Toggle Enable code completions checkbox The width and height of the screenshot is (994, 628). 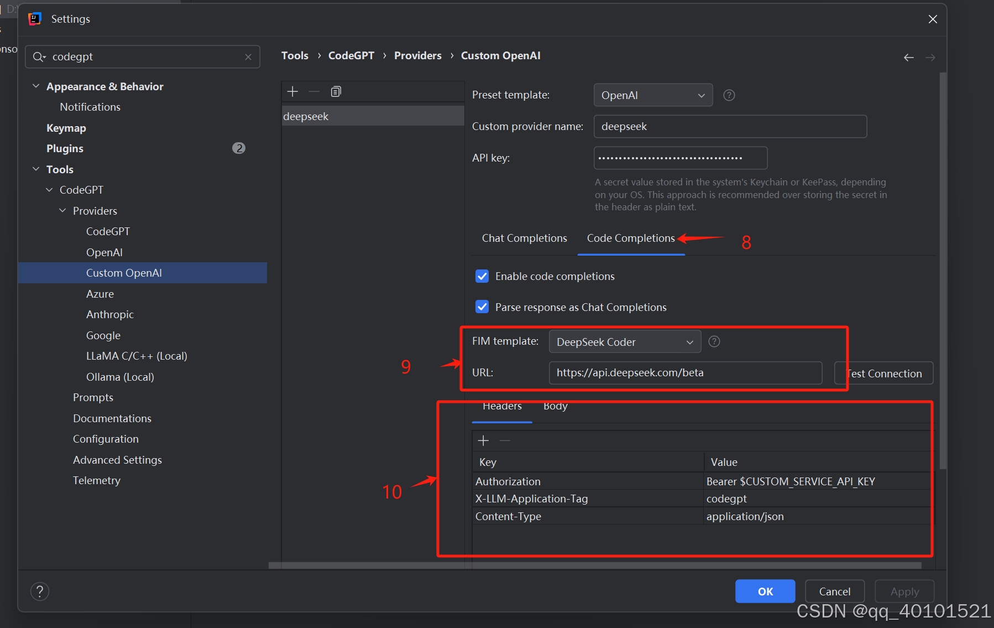(482, 276)
